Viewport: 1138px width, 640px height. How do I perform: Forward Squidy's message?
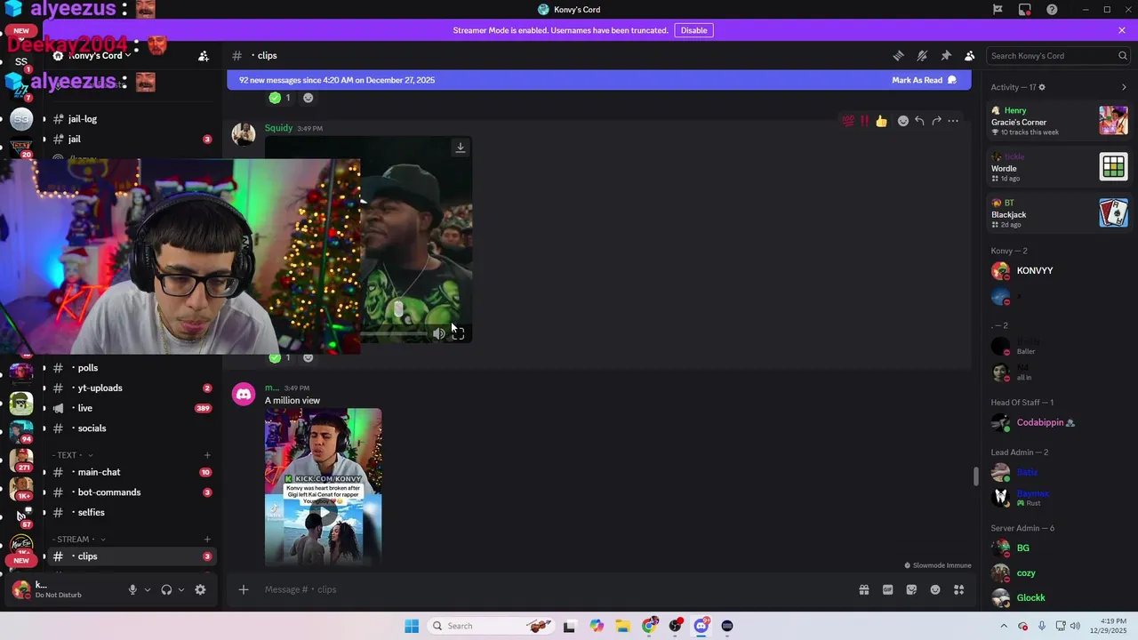[936, 121]
